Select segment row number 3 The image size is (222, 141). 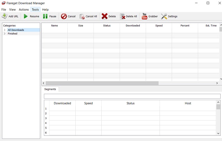click(46, 118)
